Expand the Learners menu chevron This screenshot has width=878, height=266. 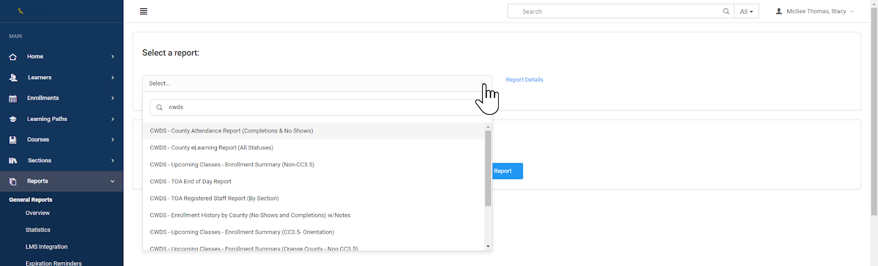[112, 78]
